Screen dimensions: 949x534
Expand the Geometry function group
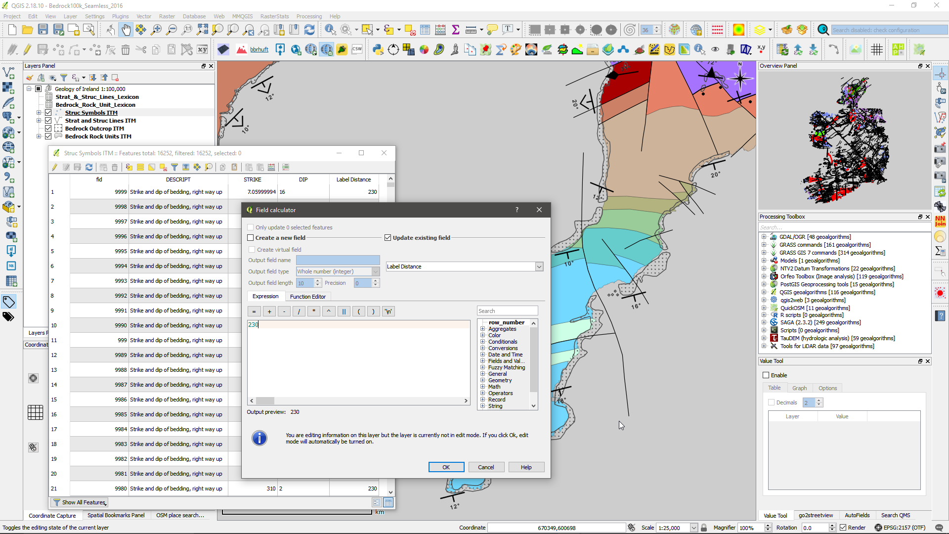pos(483,380)
